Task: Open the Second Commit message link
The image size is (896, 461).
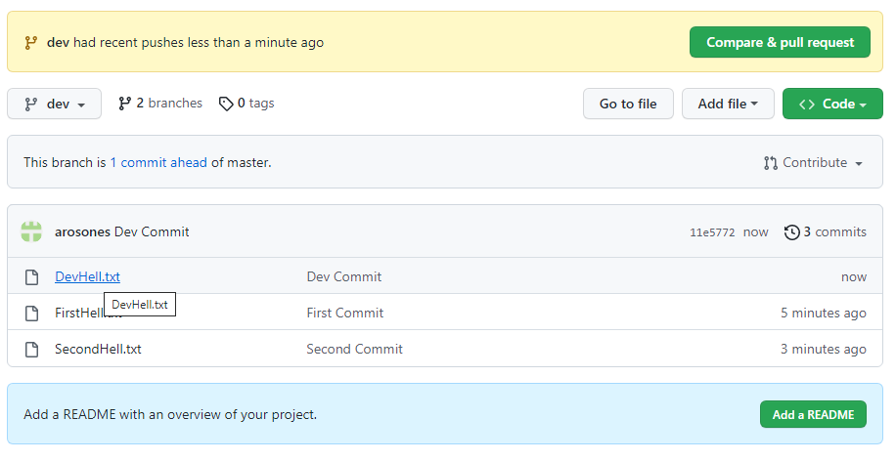Action: pos(354,350)
